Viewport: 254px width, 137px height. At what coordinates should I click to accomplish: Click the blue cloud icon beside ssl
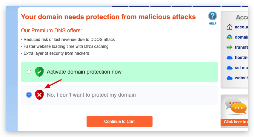[229, 68]
